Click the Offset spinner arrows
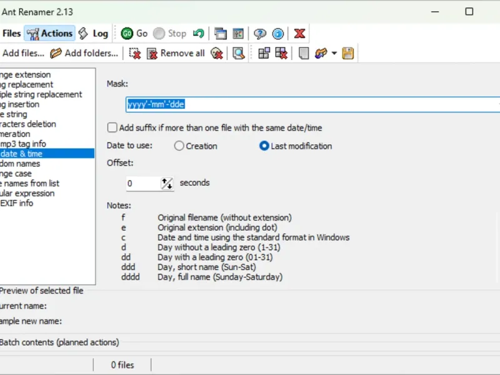This screenshot has height=375, width=500. [167, 184]
